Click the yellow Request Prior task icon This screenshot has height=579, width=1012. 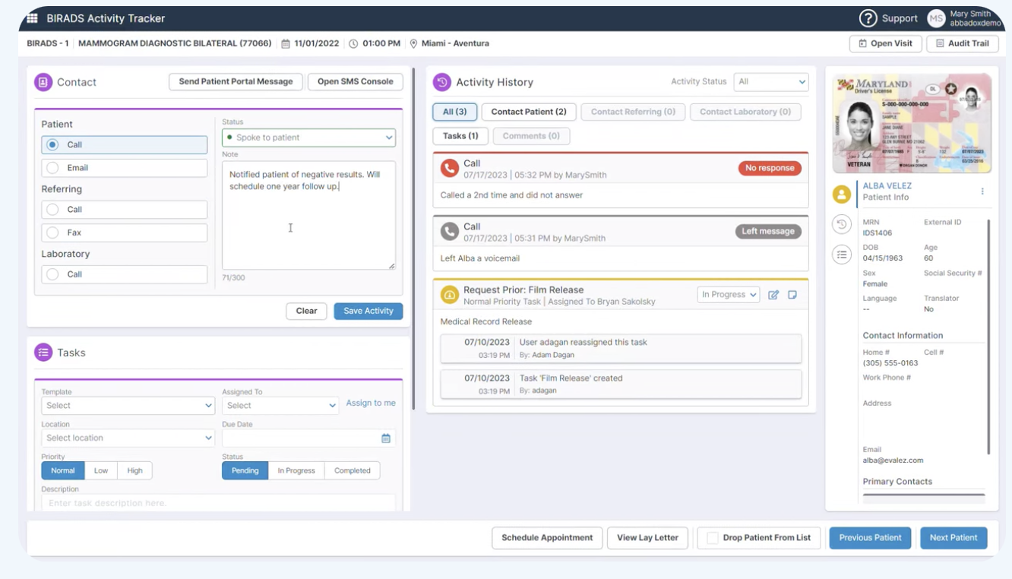(x=450, y=295)
